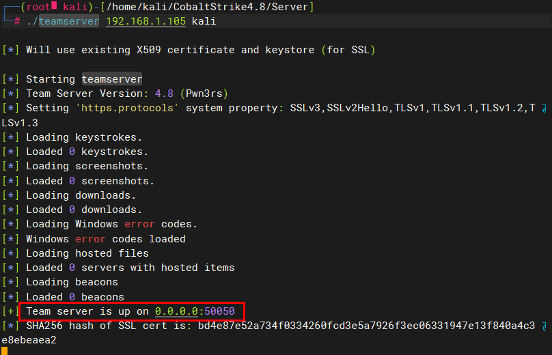Click the orange terminal cursor block
Viewport: 552px width, 355px height.
click(x=5, y=351)
